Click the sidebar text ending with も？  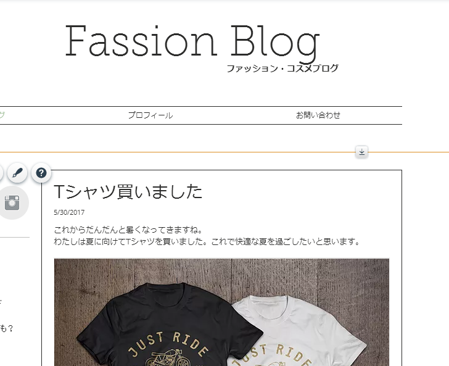tap(6, 328)
